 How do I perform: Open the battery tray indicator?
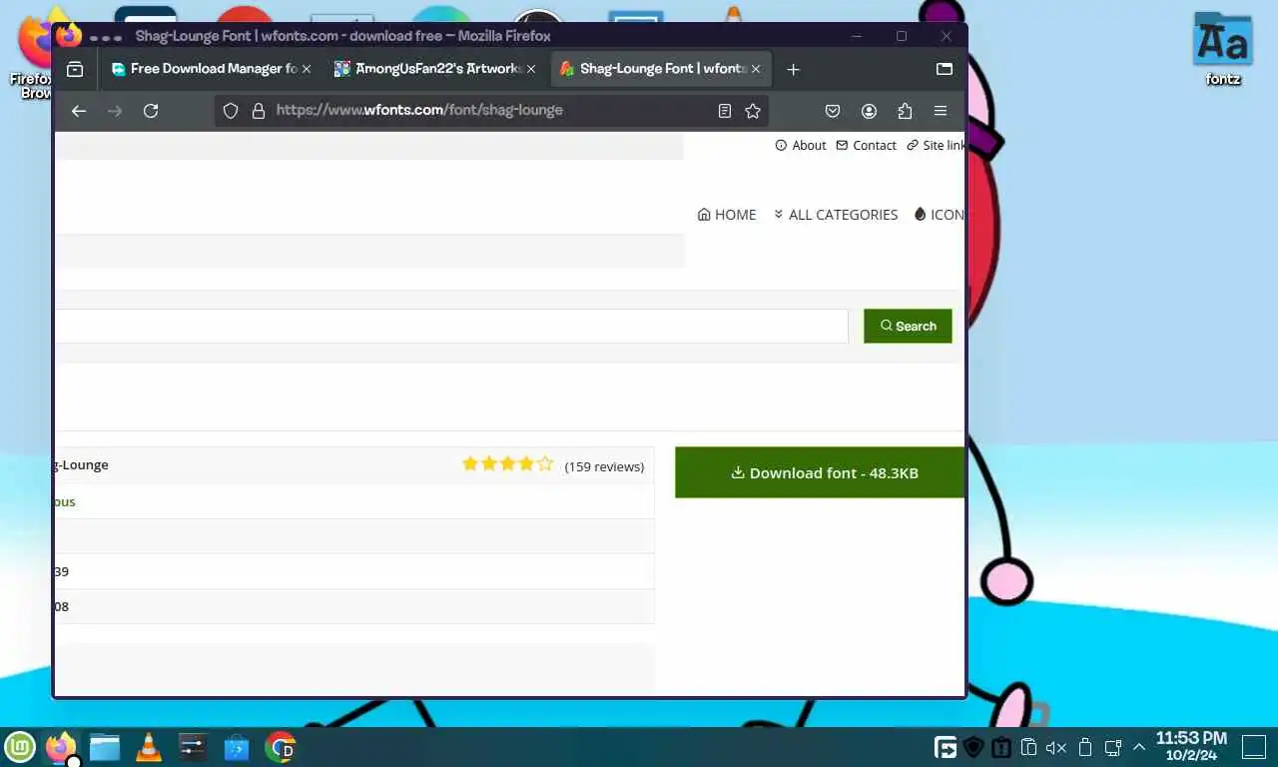[x=1085, y=747]
